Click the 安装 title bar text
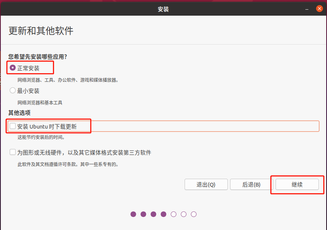Screen dimensions: 327x230 coord(163,9)
